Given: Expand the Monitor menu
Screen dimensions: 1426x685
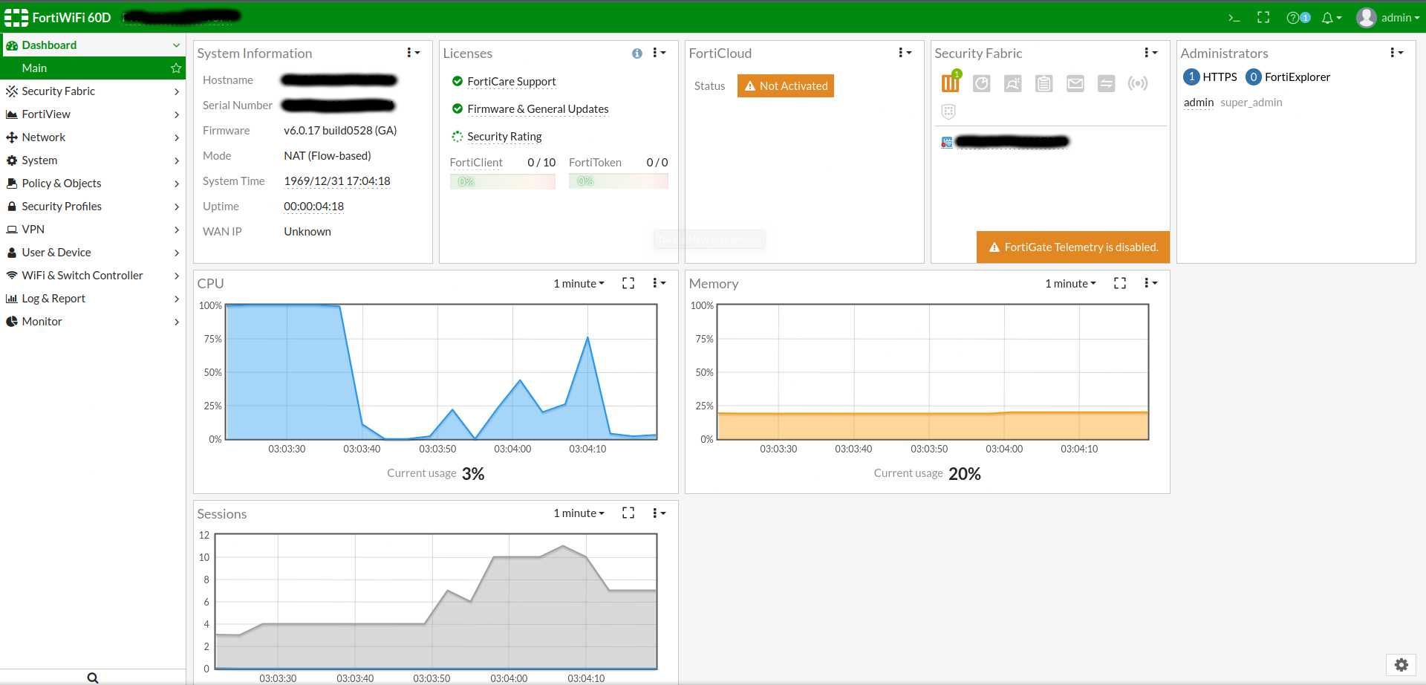Looking at the screenshot, I should pos(93,321).
